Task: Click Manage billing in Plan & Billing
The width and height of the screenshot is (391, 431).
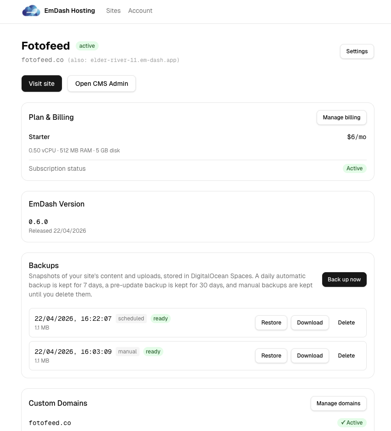Action: pos(341,118)
